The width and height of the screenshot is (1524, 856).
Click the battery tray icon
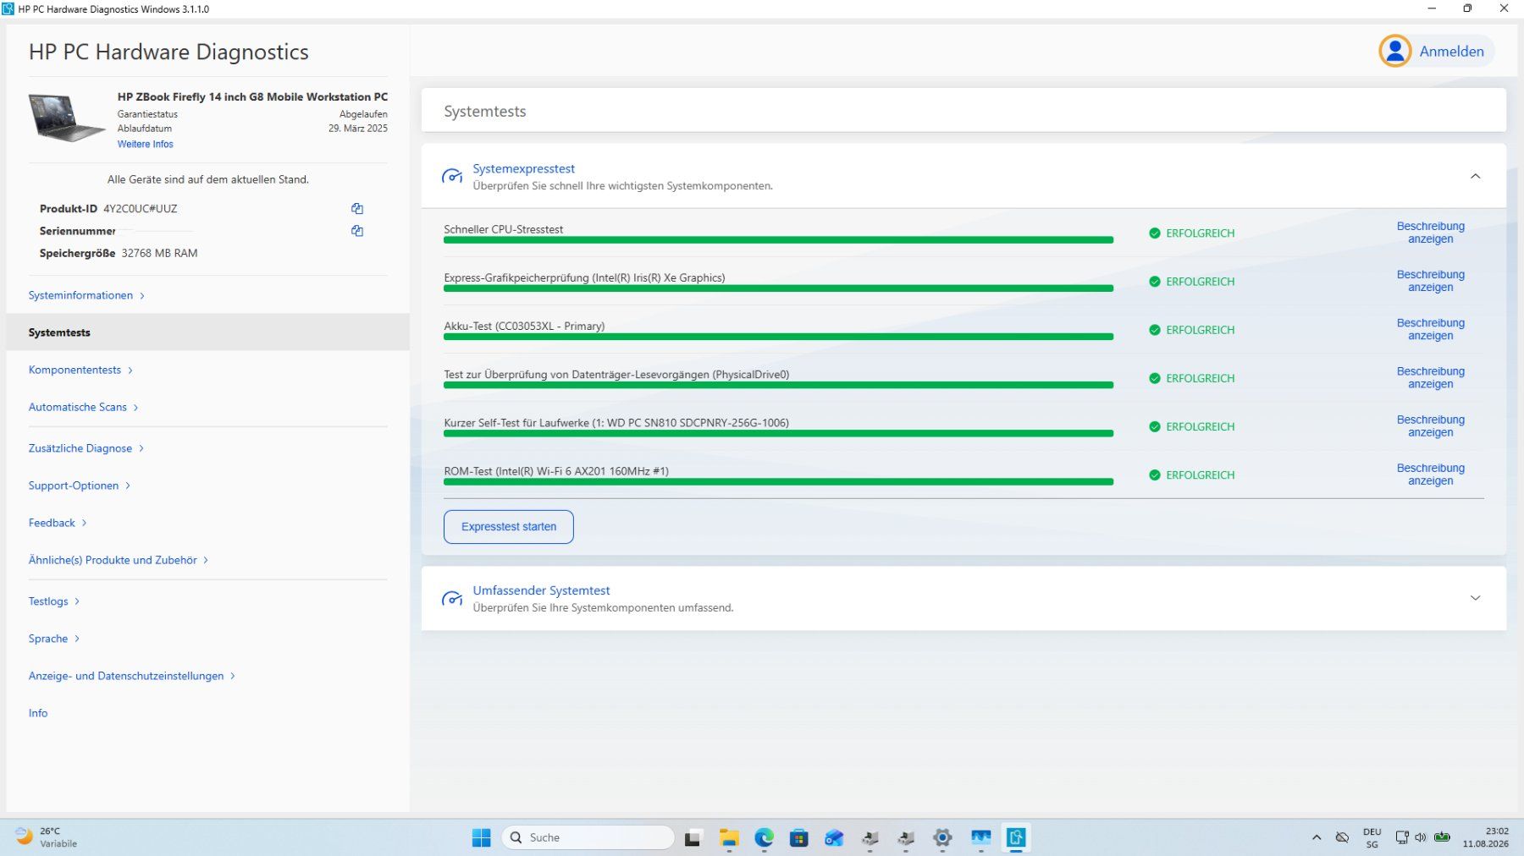click(1442, 837)
